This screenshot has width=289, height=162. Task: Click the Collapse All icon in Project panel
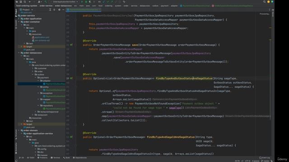coord(54,9)
